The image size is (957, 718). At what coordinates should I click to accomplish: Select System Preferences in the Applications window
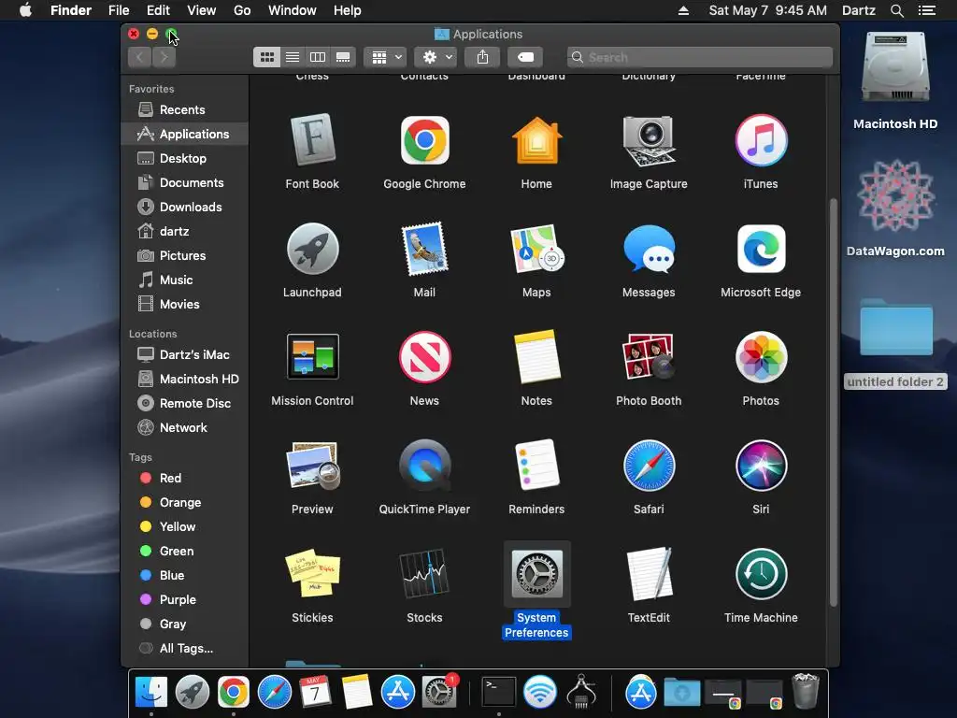coord(536,574)
